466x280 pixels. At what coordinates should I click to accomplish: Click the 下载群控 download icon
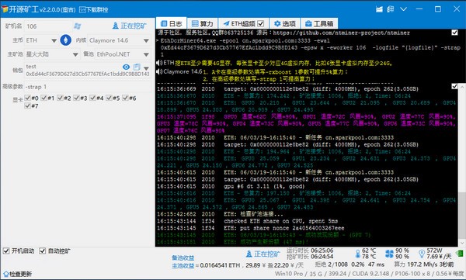pos(82,10)
